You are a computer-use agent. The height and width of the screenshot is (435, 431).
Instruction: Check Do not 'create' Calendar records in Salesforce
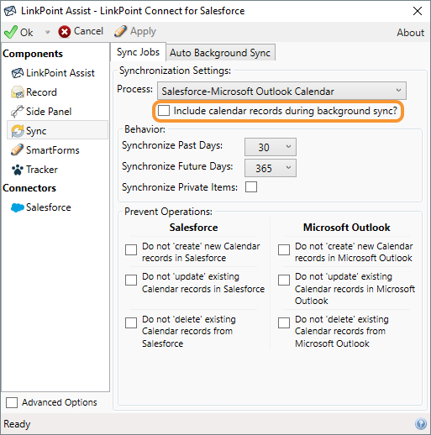131,249
